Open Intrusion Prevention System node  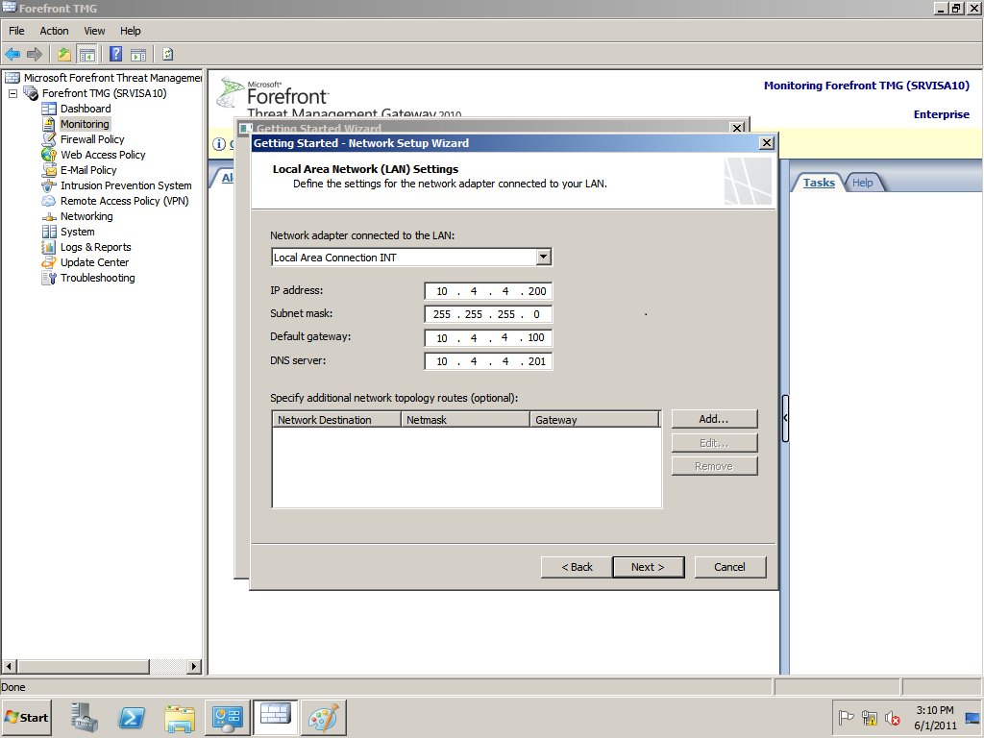[126, 185]
